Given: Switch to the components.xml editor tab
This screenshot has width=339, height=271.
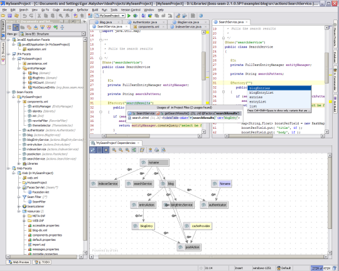Looking at the screenshot, I should pyautogui.click(x=149, y=26).
